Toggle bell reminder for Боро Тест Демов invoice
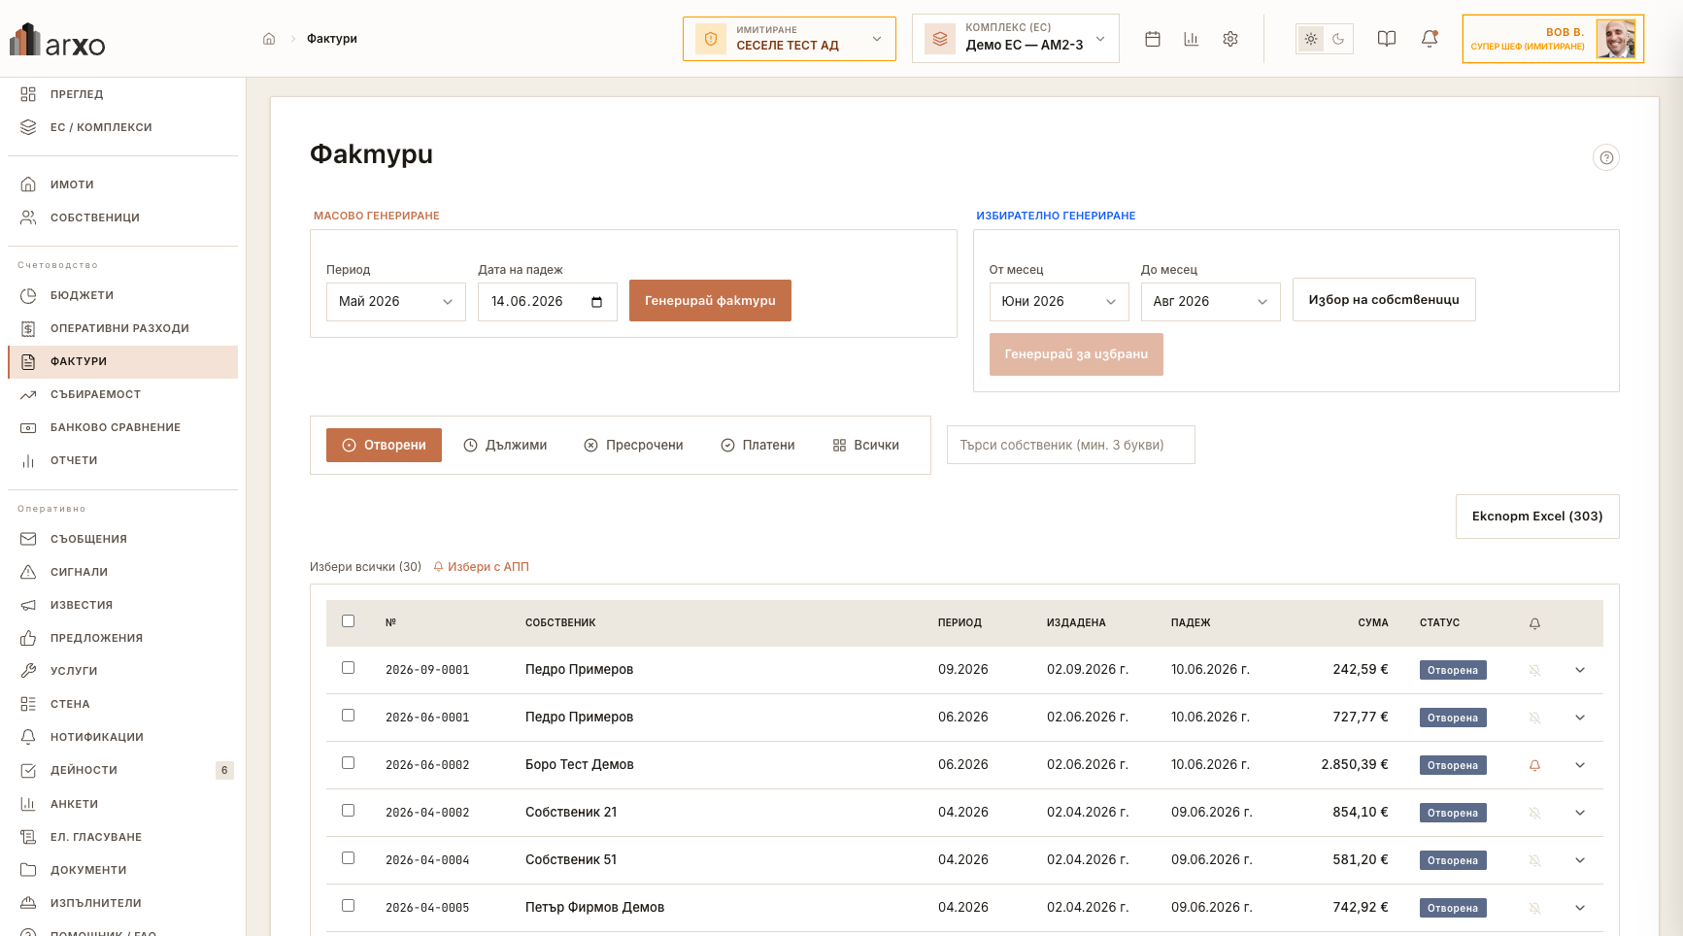1683x936 pixels. pos(1534,765)
